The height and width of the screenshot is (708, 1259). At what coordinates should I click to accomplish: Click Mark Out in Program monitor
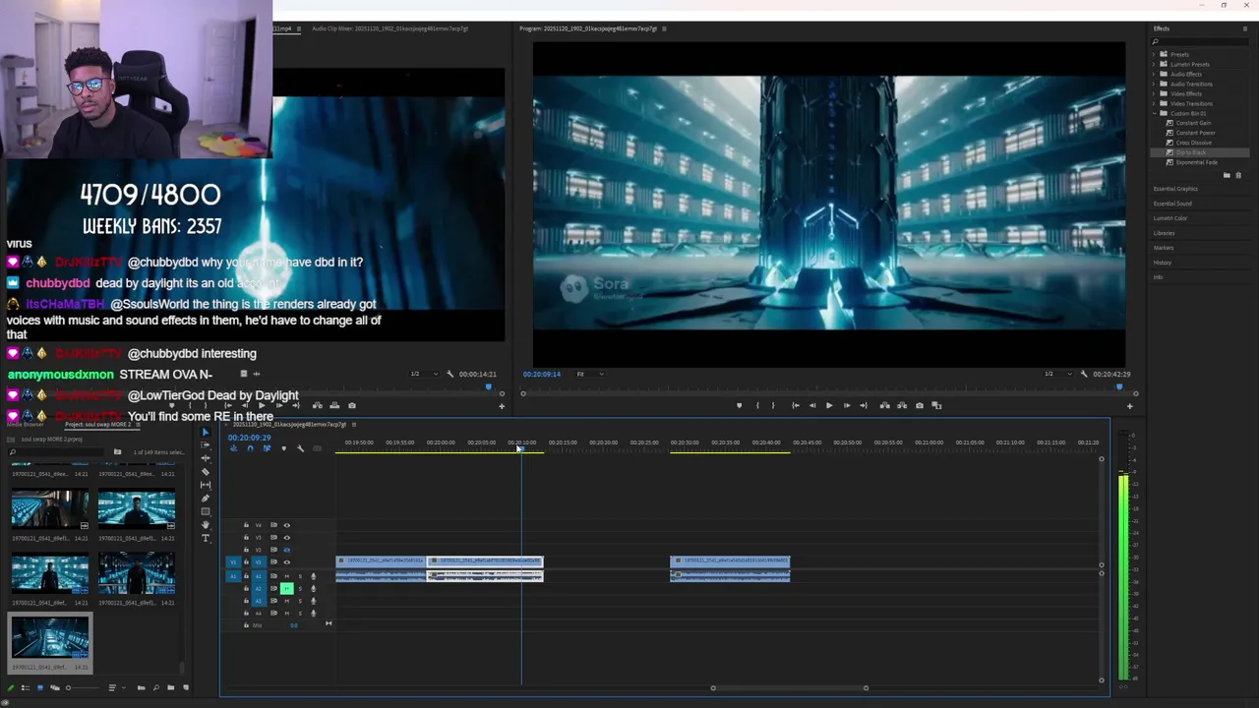click(x=773, y=405)
